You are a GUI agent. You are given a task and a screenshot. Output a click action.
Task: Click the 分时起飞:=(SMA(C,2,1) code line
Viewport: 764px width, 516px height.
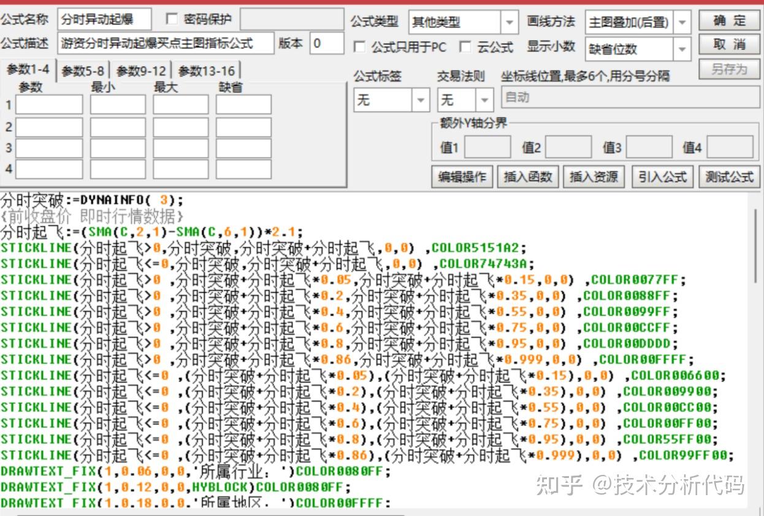[x=152, y=232]
